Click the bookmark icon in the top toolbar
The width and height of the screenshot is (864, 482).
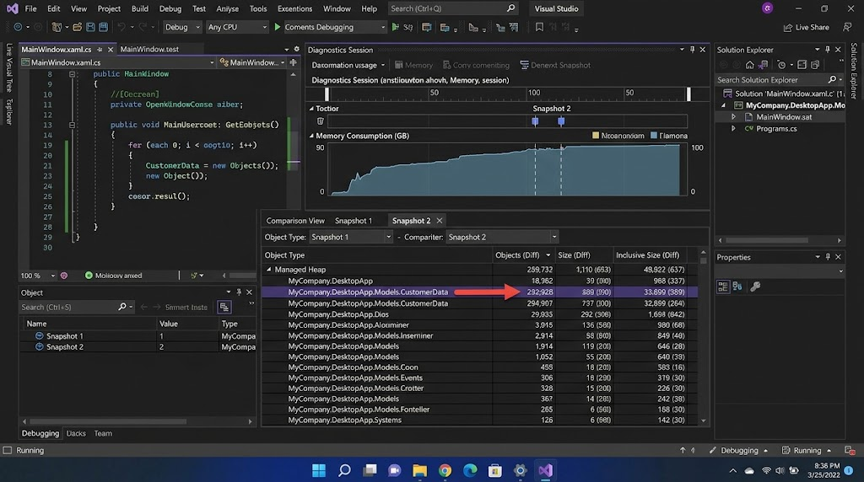coord(539,27)
